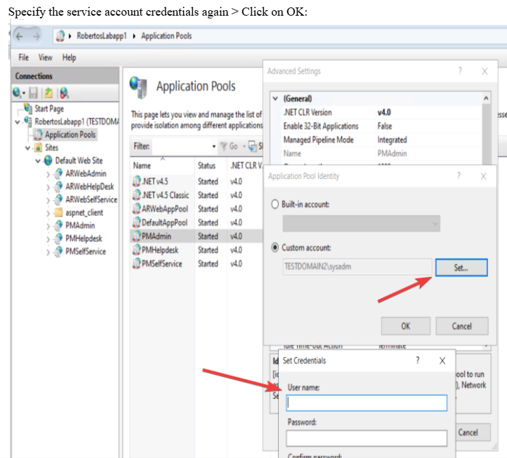Select the Application Pools tree item
507x458 pixels.
coord(70,134)
